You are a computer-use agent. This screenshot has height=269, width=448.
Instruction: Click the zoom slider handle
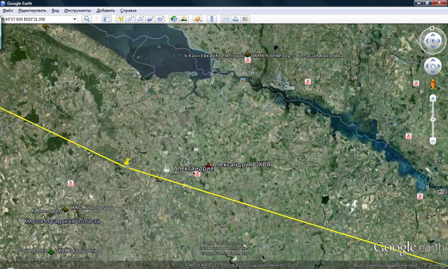tap(433, 120)
